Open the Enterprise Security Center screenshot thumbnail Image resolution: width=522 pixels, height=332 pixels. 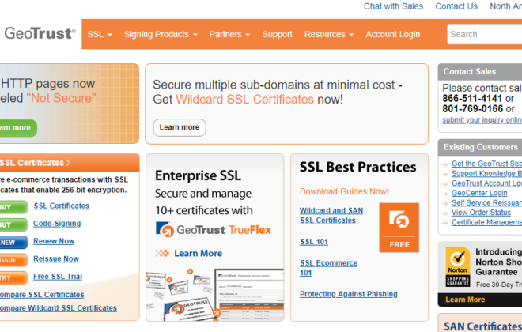click(250, 295)
